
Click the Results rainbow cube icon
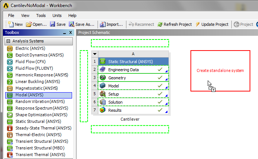pyautogui.click(x=103, y=110)
